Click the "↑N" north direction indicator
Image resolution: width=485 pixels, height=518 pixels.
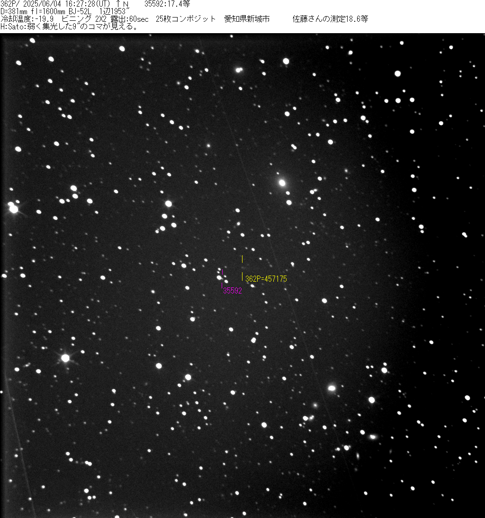[122, 4]
